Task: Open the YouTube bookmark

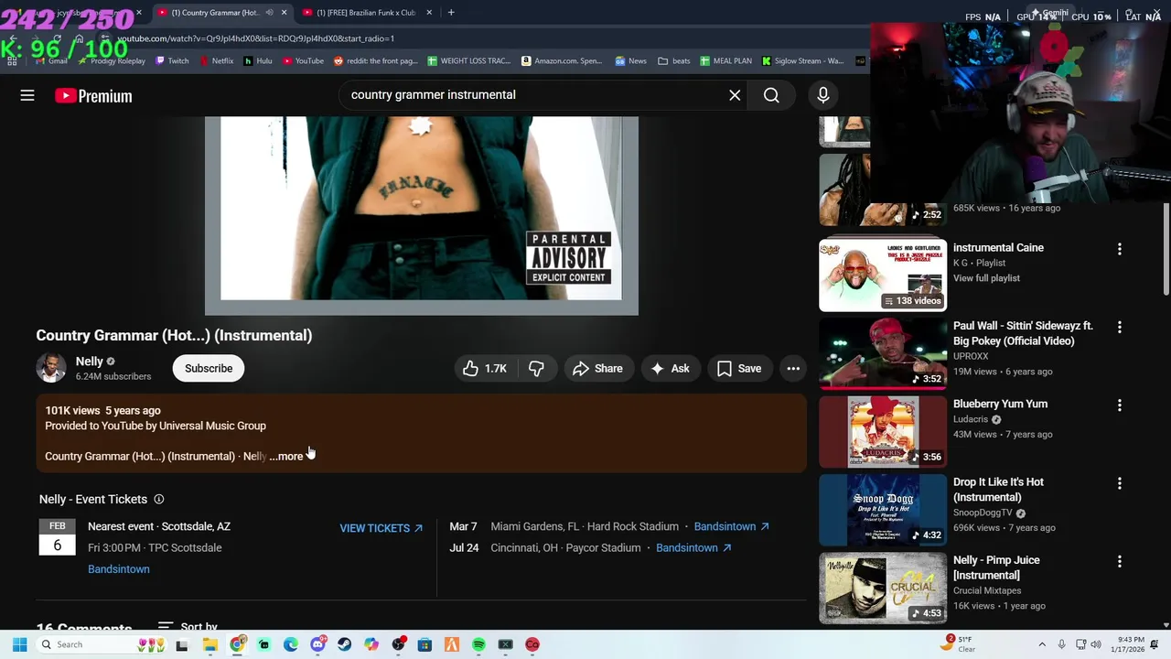Action: (x=303, y=61)
